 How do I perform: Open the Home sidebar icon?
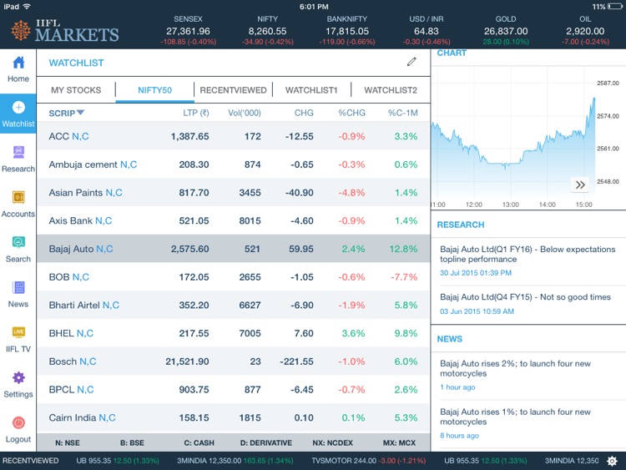click(x=18, y=63)
